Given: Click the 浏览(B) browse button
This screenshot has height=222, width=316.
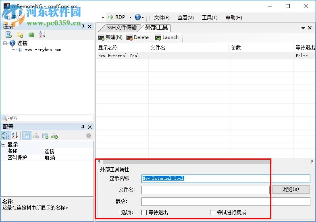Looking at the screenshot, I should click(291, 190).
